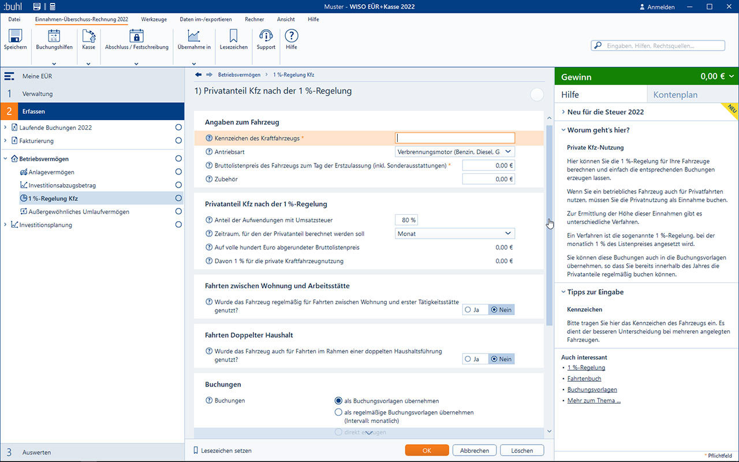Open the Fahrtenbuch link
The image size is (739, 462).
[584, 379]
